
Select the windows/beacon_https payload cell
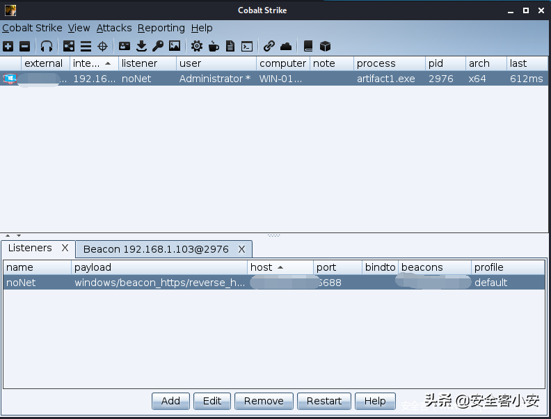pos(159,283)
